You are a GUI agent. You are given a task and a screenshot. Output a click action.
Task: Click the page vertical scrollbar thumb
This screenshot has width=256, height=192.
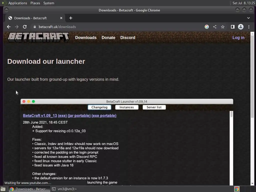(252, 76)
